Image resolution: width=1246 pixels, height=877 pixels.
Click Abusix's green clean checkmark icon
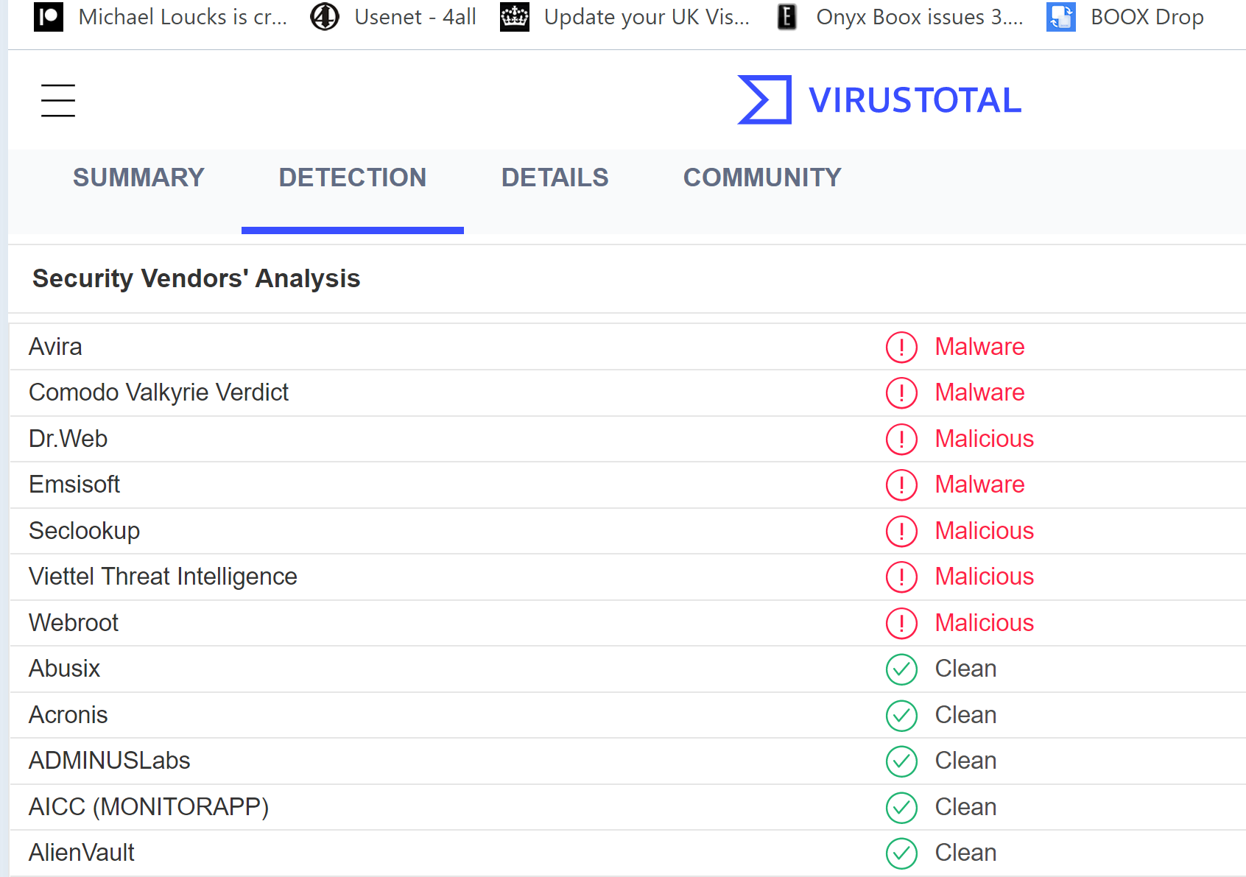click(901, 669)
